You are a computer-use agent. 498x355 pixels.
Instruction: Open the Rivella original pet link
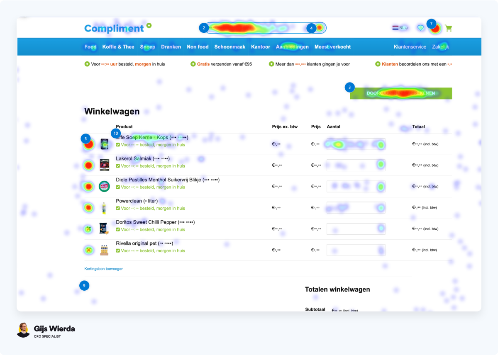(x=144, y=243)
